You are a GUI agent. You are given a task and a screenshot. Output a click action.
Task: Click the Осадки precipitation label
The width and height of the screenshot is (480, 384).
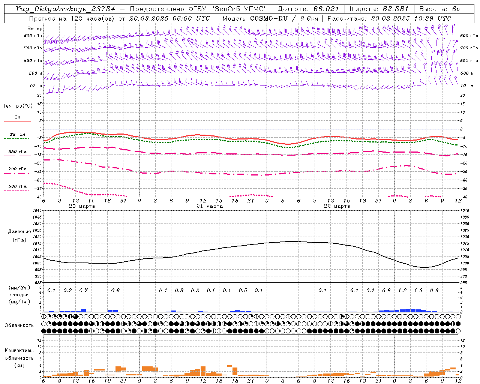pos(19,295)
